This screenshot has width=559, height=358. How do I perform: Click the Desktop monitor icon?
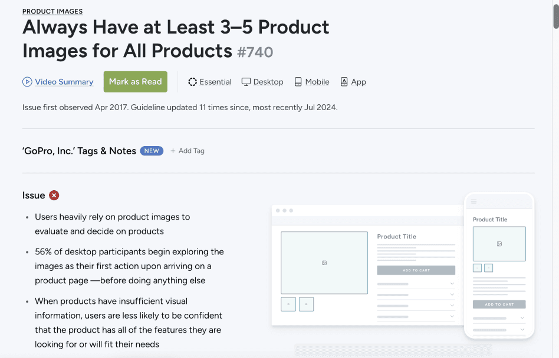(246, 82)
